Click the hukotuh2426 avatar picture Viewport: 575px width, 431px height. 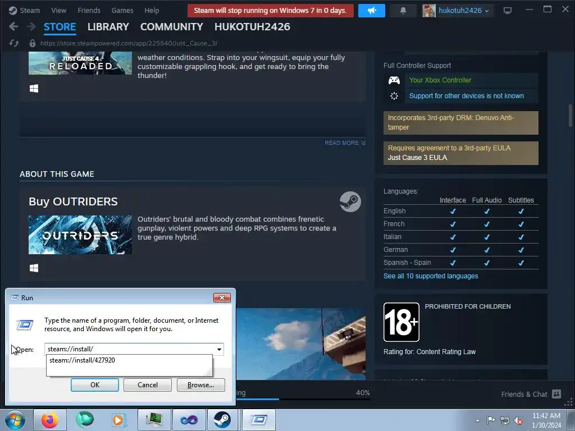[428, 10]
